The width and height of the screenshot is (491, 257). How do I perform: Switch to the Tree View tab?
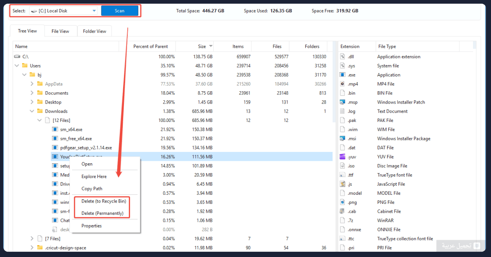27,31
